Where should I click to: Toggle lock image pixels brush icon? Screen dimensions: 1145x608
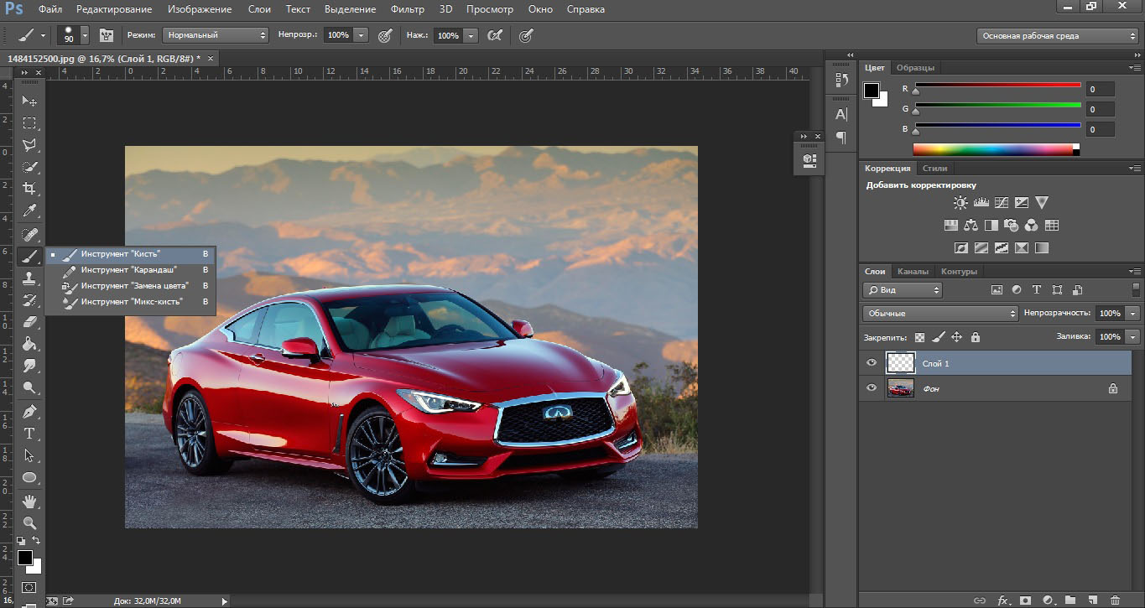point(939,337)
